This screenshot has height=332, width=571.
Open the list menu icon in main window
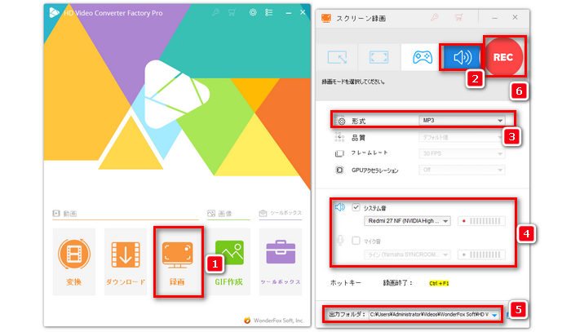[268, 13]
